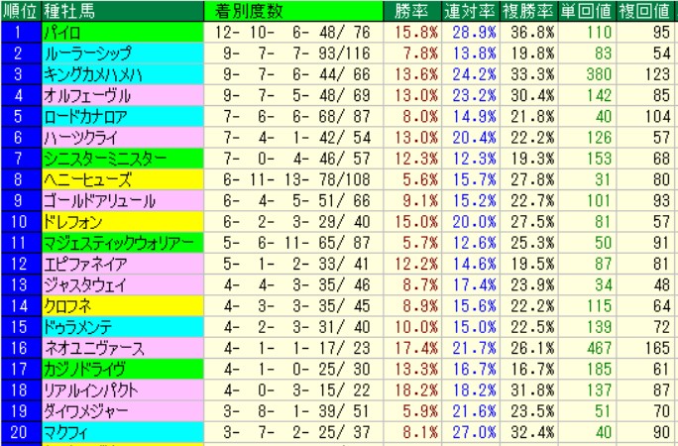This screenshot has height=446, width=678.
Task: Click rank number 8 cell
Action: click(x=21, y=179)
